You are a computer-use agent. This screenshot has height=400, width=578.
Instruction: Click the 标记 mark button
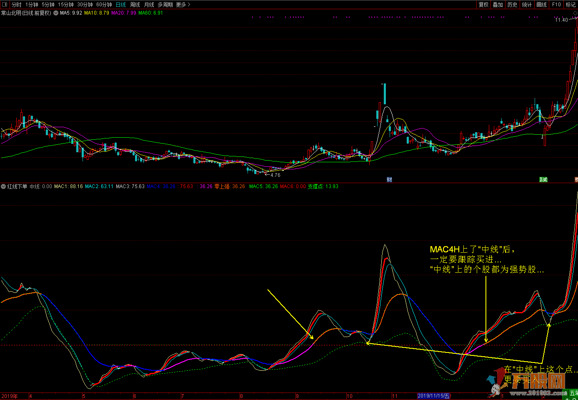click(570, 5)
